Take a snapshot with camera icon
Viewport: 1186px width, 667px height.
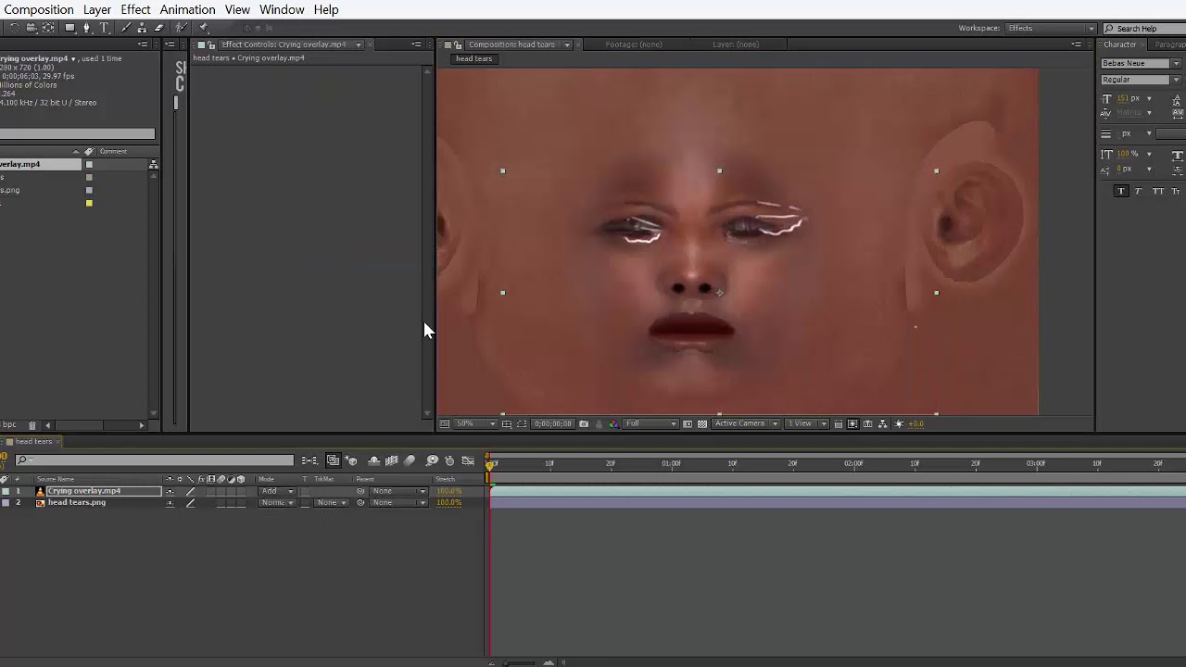pyautogui.click(x=584, y=423)
